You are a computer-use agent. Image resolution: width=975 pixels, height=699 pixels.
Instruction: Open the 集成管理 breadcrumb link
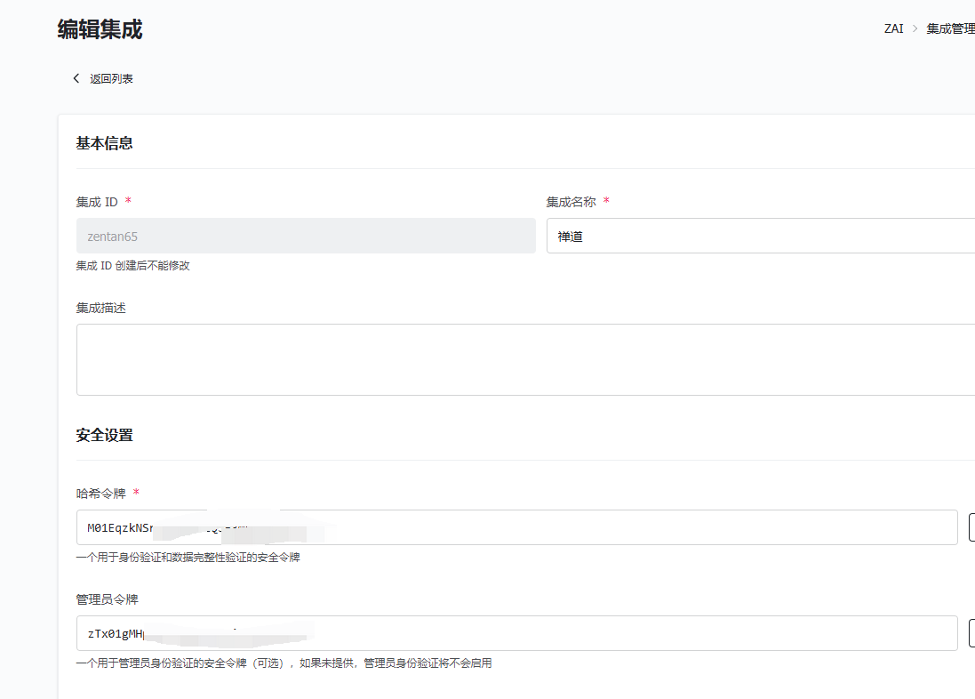(x=951, y=28)
